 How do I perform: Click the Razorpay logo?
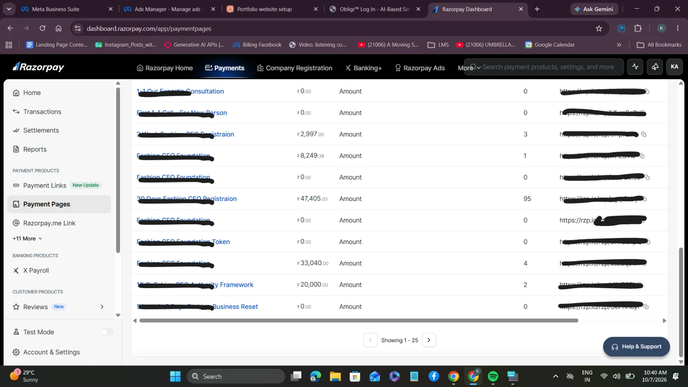point(38,67)
